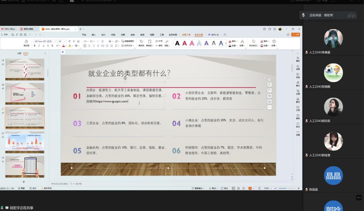Click the orange 分享 share button

(x=295, y=34)
